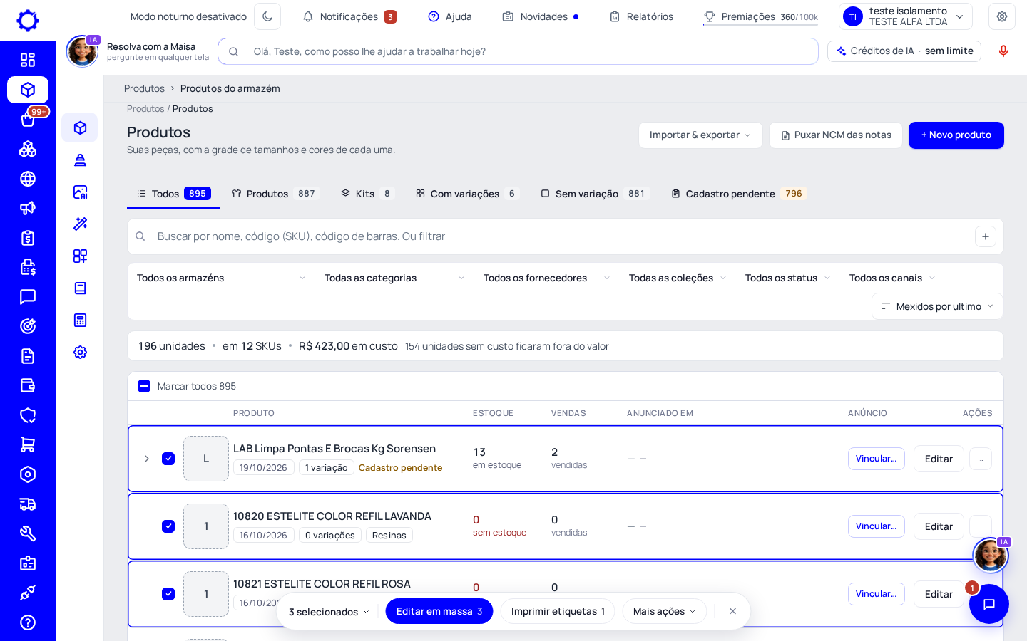Image resolution: width=1027 pixels, height=641 pixels.
Task: Open the megaphone marketing icon in sidebar
Action: 28,208
